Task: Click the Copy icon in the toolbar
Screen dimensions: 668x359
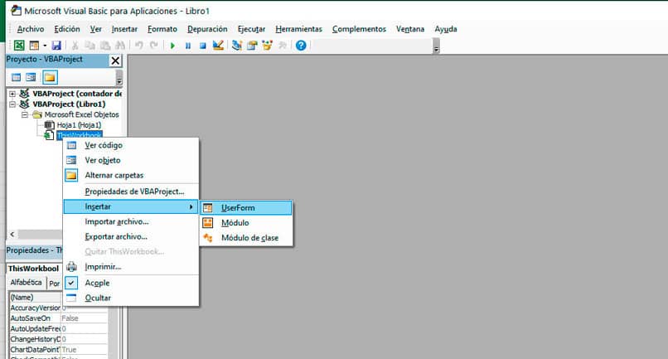Action: click(x=90, y=46)
